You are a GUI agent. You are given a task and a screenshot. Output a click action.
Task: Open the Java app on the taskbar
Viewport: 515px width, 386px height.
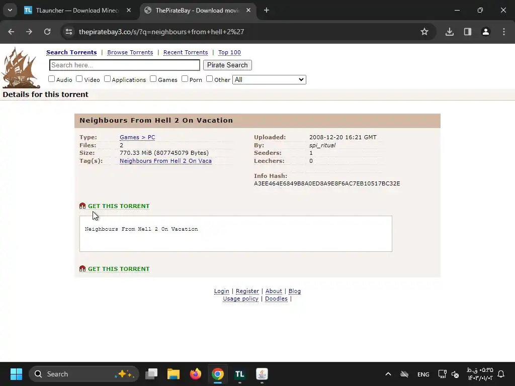[x=262, y=374]
